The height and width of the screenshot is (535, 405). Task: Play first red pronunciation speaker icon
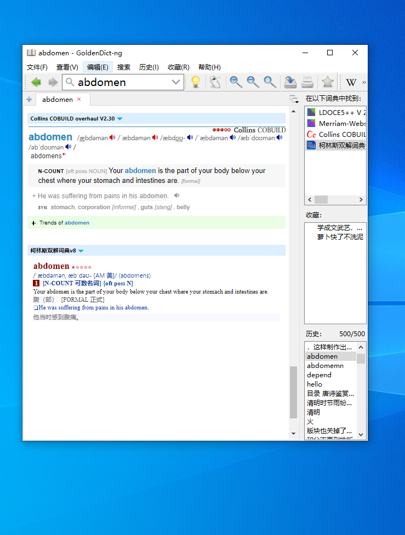click(112, 137)
